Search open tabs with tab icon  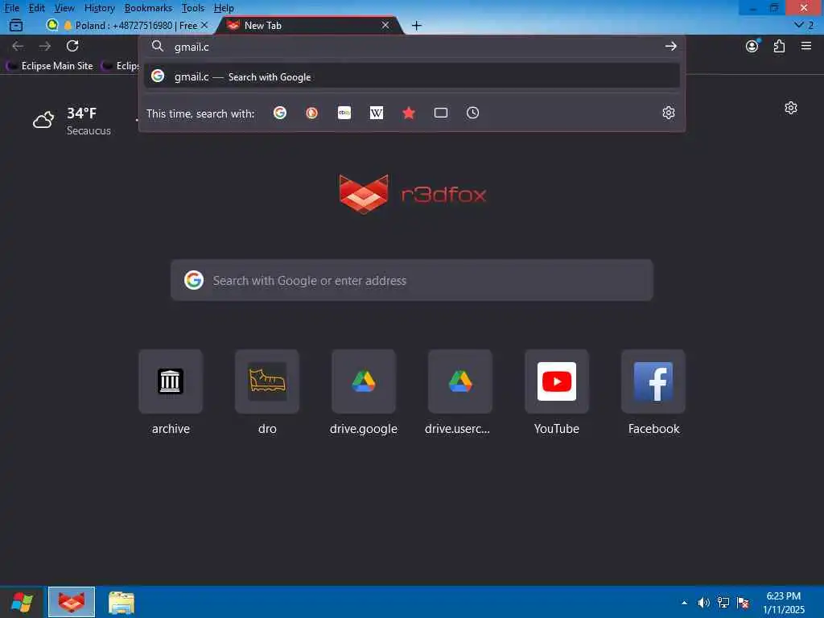(x=441, y=113)
